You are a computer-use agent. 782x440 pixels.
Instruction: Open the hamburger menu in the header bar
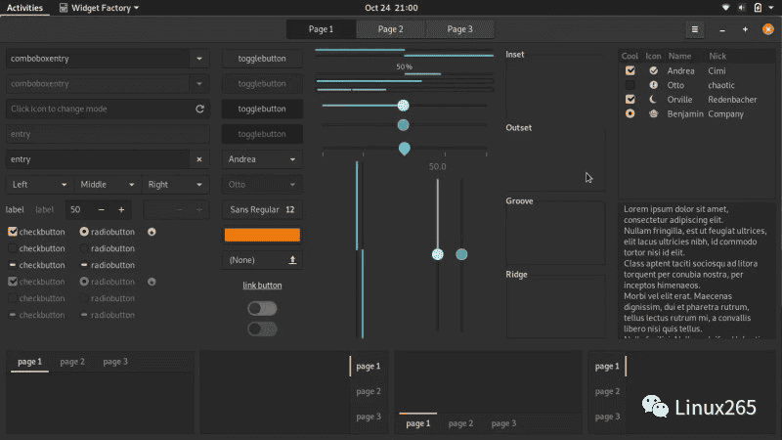(x=695, y=29)
